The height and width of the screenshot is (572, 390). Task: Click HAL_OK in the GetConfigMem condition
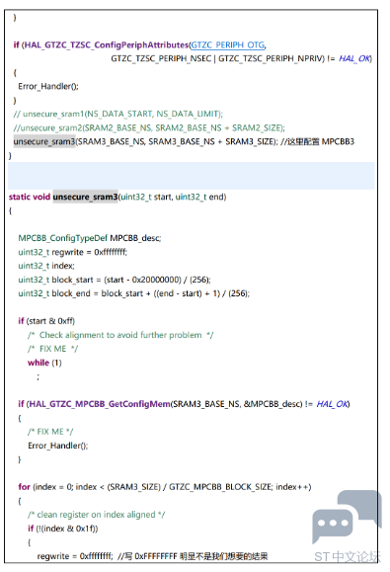click(333, 404)
